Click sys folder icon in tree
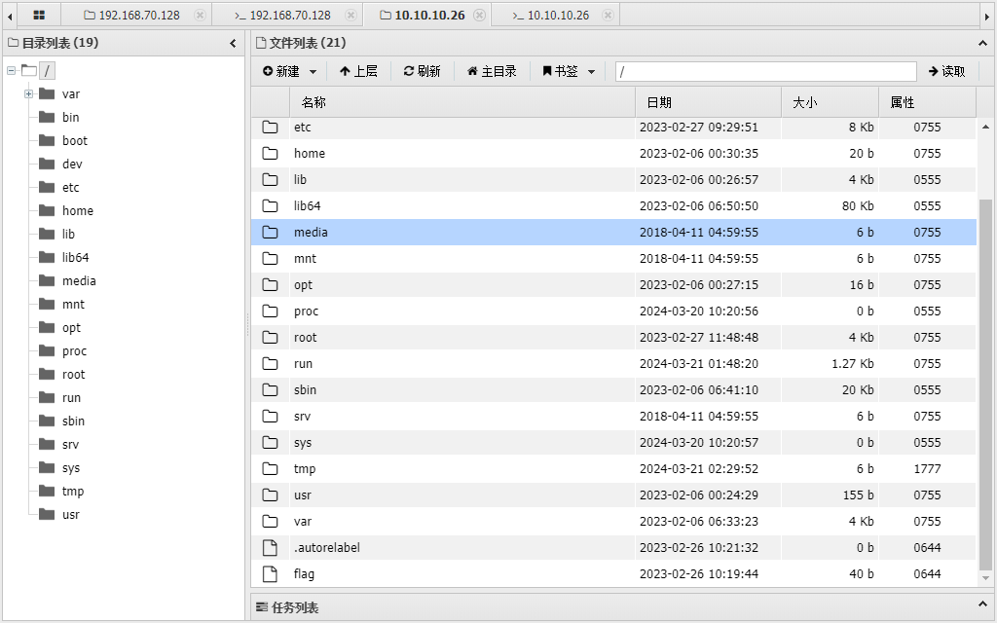The width and height of the screenshot is (997, 623). click(x=47, y=468)
